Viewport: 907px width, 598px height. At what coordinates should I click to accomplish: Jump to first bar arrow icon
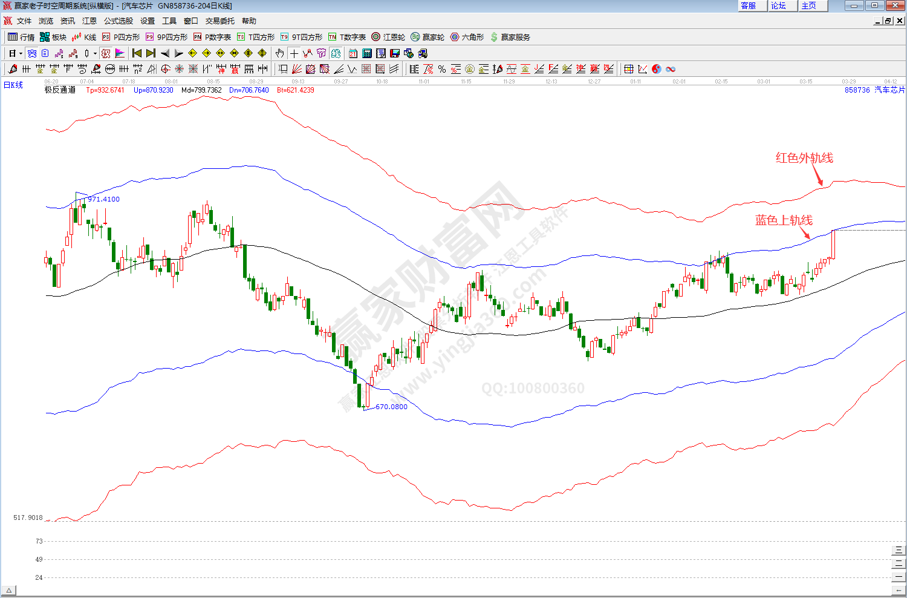click(137, 53)
